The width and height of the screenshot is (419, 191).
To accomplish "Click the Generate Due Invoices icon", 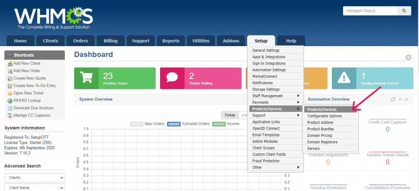I will point(10,108).
